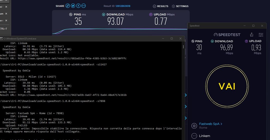The height and width of the screenshot is (140, 270).
Task: Click the UPLOAD icon in Speedtest app
Action: tap(247, 41)
